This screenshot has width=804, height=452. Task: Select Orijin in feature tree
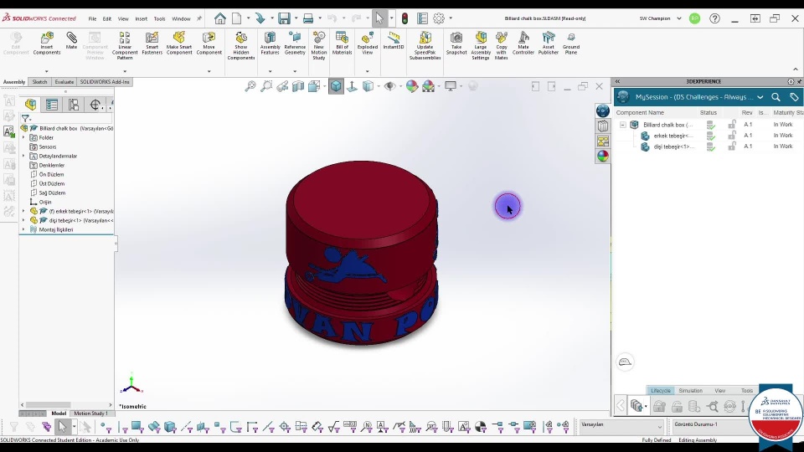[x=45, y=202]
